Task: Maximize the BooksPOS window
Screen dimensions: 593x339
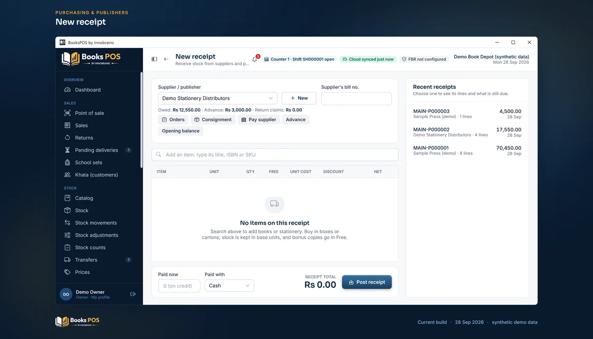Action: click(x=513, y=42)
